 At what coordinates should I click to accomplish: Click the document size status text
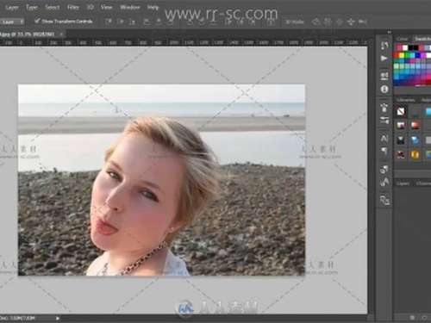(x=18, y=318)
